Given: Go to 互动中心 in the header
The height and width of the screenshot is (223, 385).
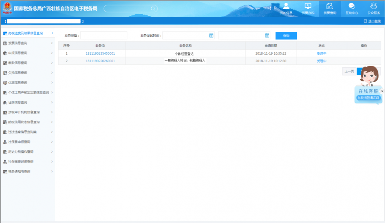Looking at the screenshot, I should click(x=352, y=8).
